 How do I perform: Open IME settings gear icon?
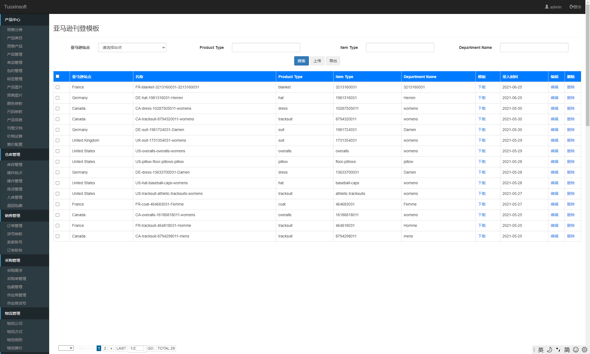585,350
